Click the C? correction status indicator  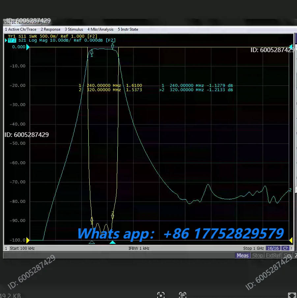[x=285, y=248]
